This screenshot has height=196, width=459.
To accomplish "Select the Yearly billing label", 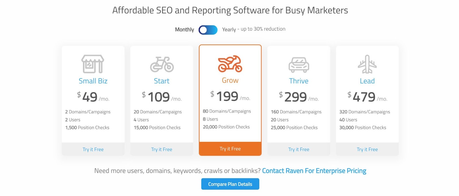I will pyautogui.click(x=229, y=29).
